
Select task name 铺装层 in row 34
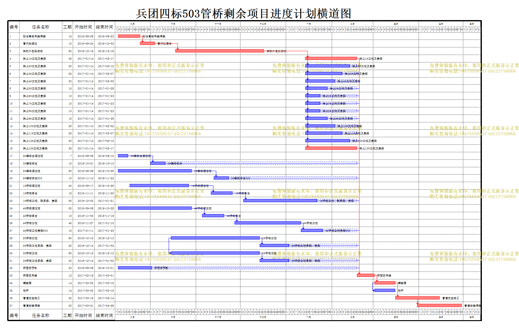pyautogui.click(x=27, y=283)
